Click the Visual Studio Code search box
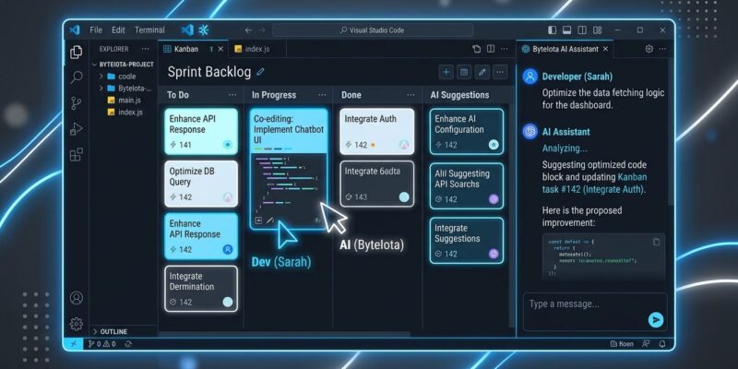The height and width of the screenshot is (369, 738). tap(373, 30)
